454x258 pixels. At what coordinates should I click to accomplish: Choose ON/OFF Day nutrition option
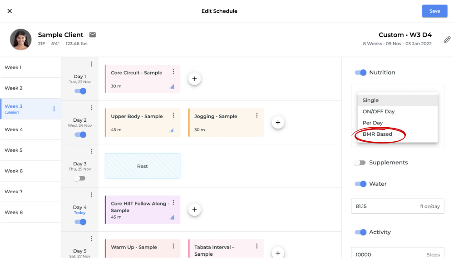[x=378, y=111]
